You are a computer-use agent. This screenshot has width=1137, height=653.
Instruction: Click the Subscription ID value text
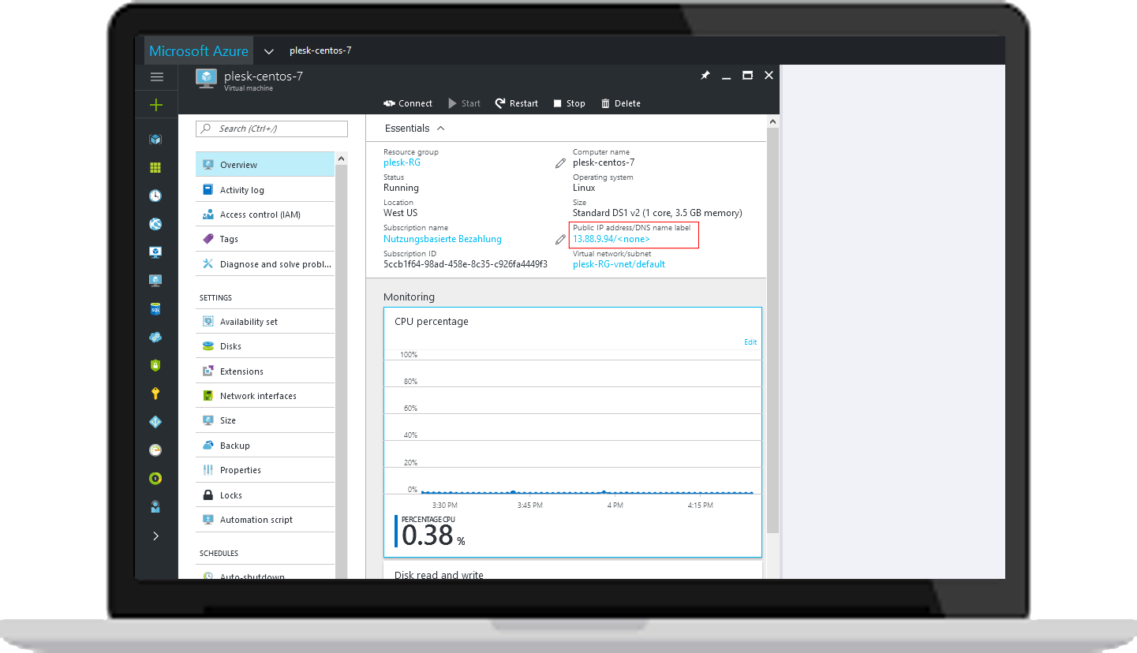[466, 264]
